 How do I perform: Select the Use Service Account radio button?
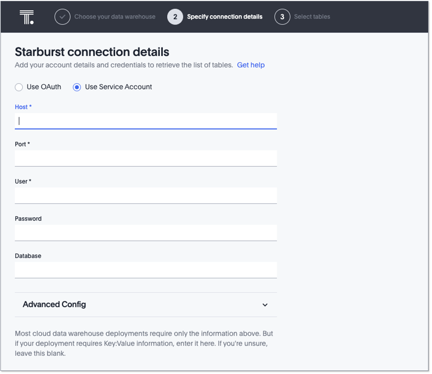(x=77, y=88)
